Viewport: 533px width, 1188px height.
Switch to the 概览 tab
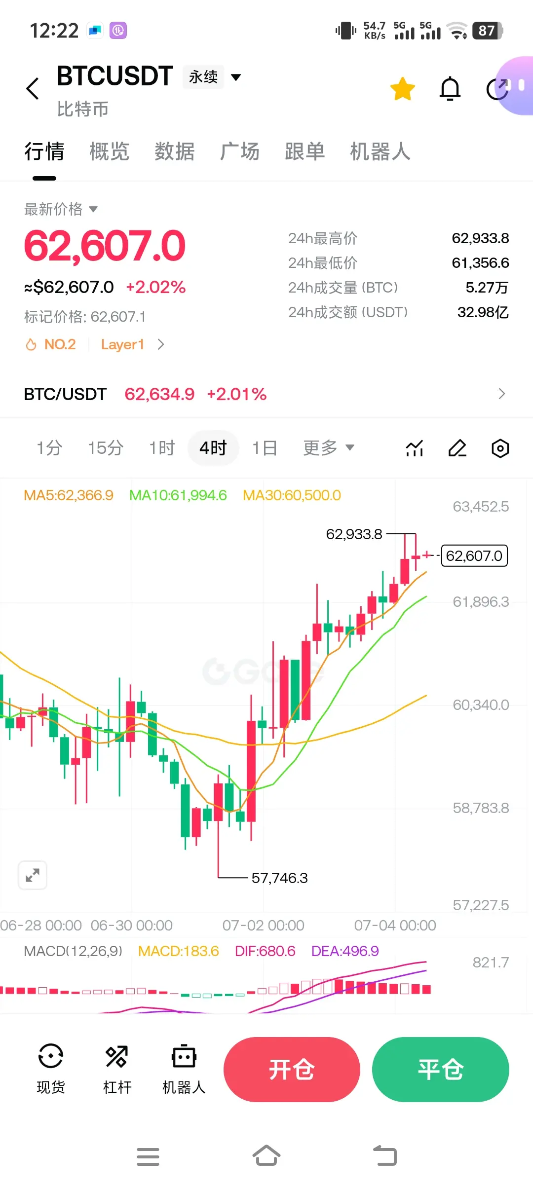(x=109, y=151)
